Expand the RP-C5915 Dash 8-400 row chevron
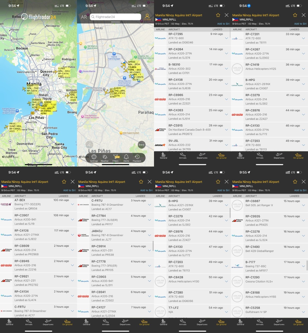The image size is (308, 333). click(226, 130)
